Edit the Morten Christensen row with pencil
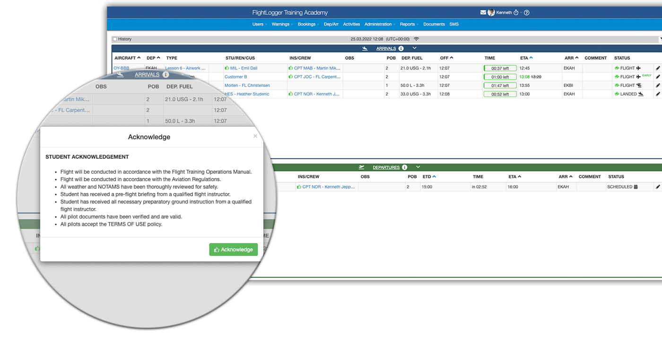Viewport: 662px width, 342px height. (x=658, y=86)
